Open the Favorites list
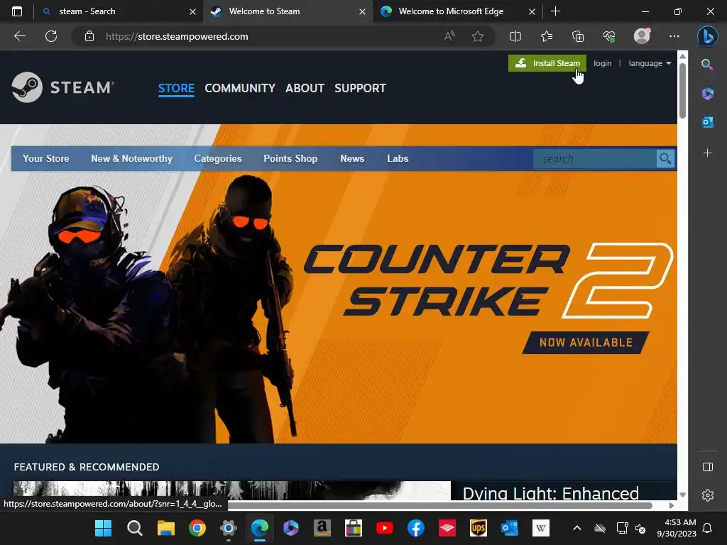This screenshot has height=545, width=727. [x=547, y=36]
